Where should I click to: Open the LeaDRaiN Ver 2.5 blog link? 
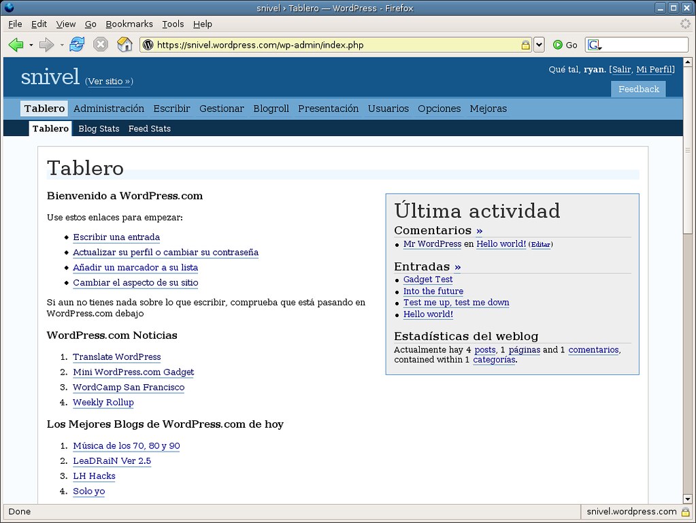click(112, 461)
